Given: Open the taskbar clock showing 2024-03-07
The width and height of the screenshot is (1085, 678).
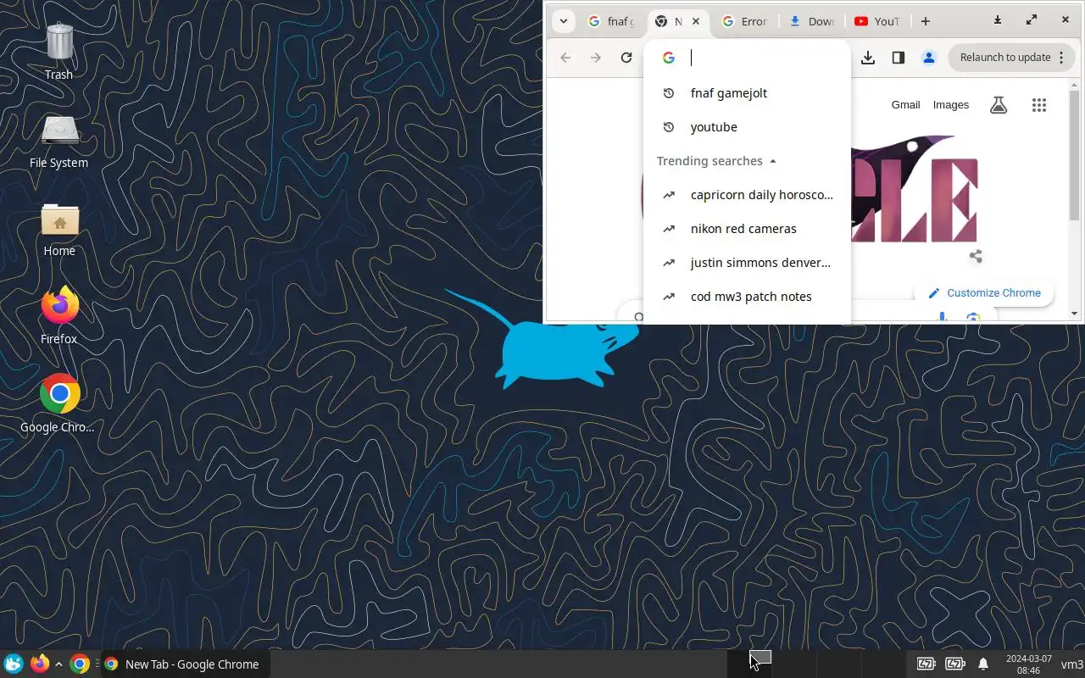Looking at the screenshot, I should point(1028,664).
